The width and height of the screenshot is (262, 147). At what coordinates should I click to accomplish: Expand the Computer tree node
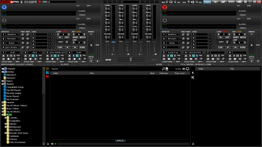pos(3,69)
